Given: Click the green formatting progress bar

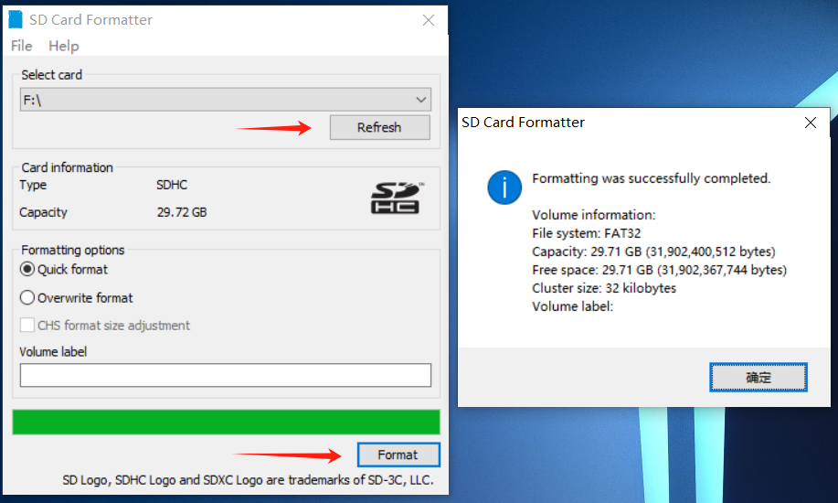Looking at the screenshot, I should point(226,423).
